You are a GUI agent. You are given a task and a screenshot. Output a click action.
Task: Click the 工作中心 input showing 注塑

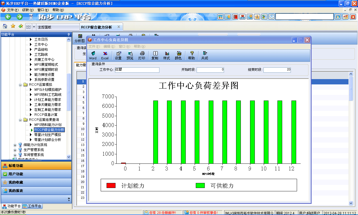pos(137,70)
